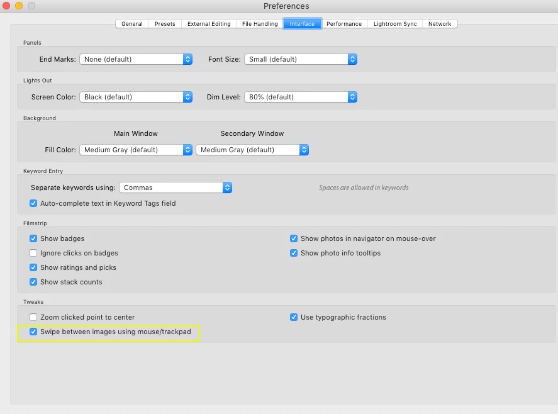Click the 'Spaces are allowed in keywords' note
The height and width of the screenshot is (414, 558).
(364, 187)
